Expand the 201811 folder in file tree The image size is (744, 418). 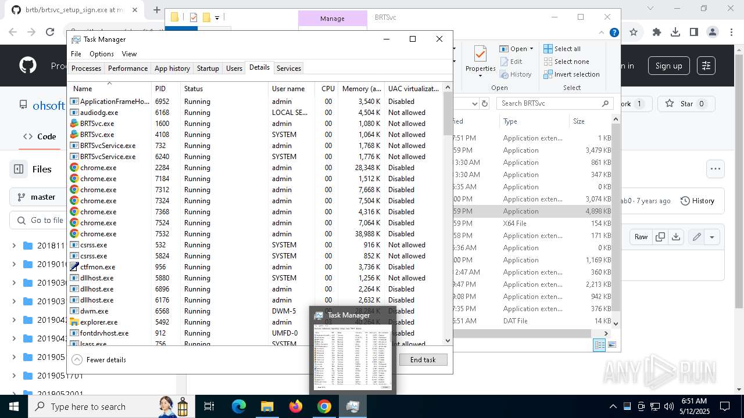coord(14,246)
